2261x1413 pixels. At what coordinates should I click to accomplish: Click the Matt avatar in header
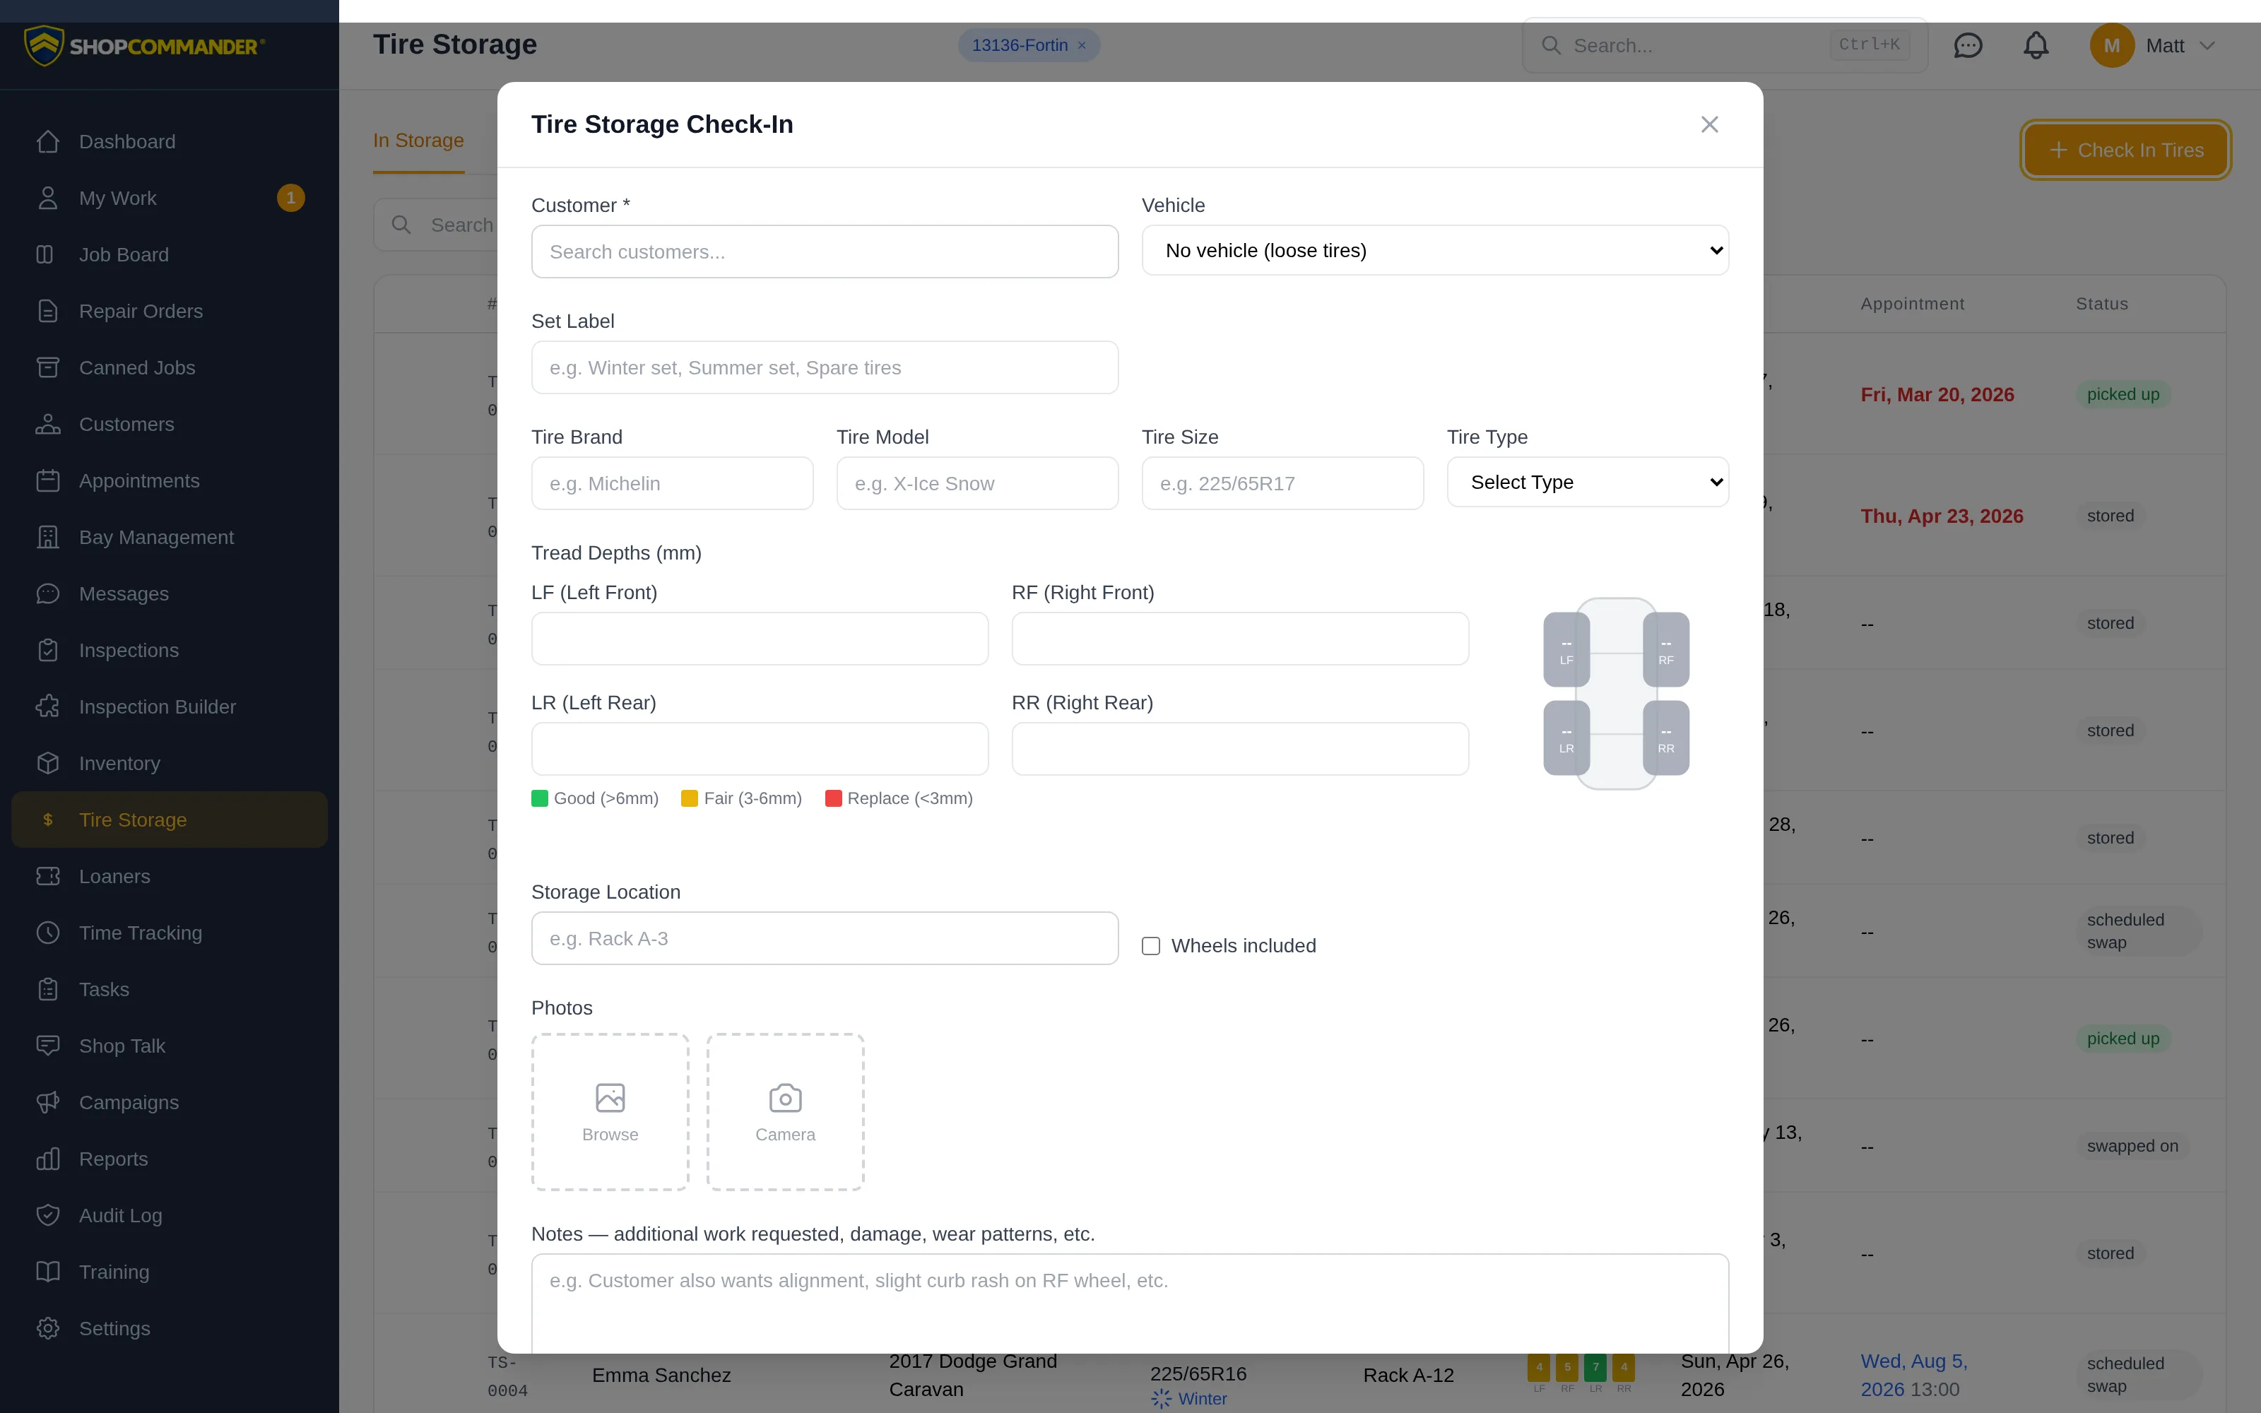click(2111, 46)
